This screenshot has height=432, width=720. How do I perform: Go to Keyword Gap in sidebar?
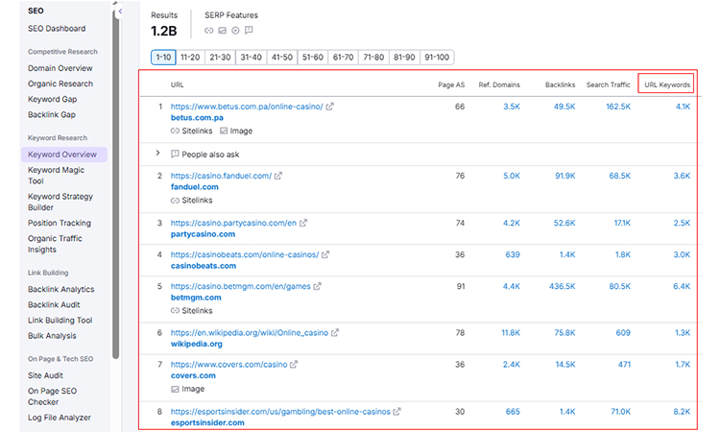53,99
